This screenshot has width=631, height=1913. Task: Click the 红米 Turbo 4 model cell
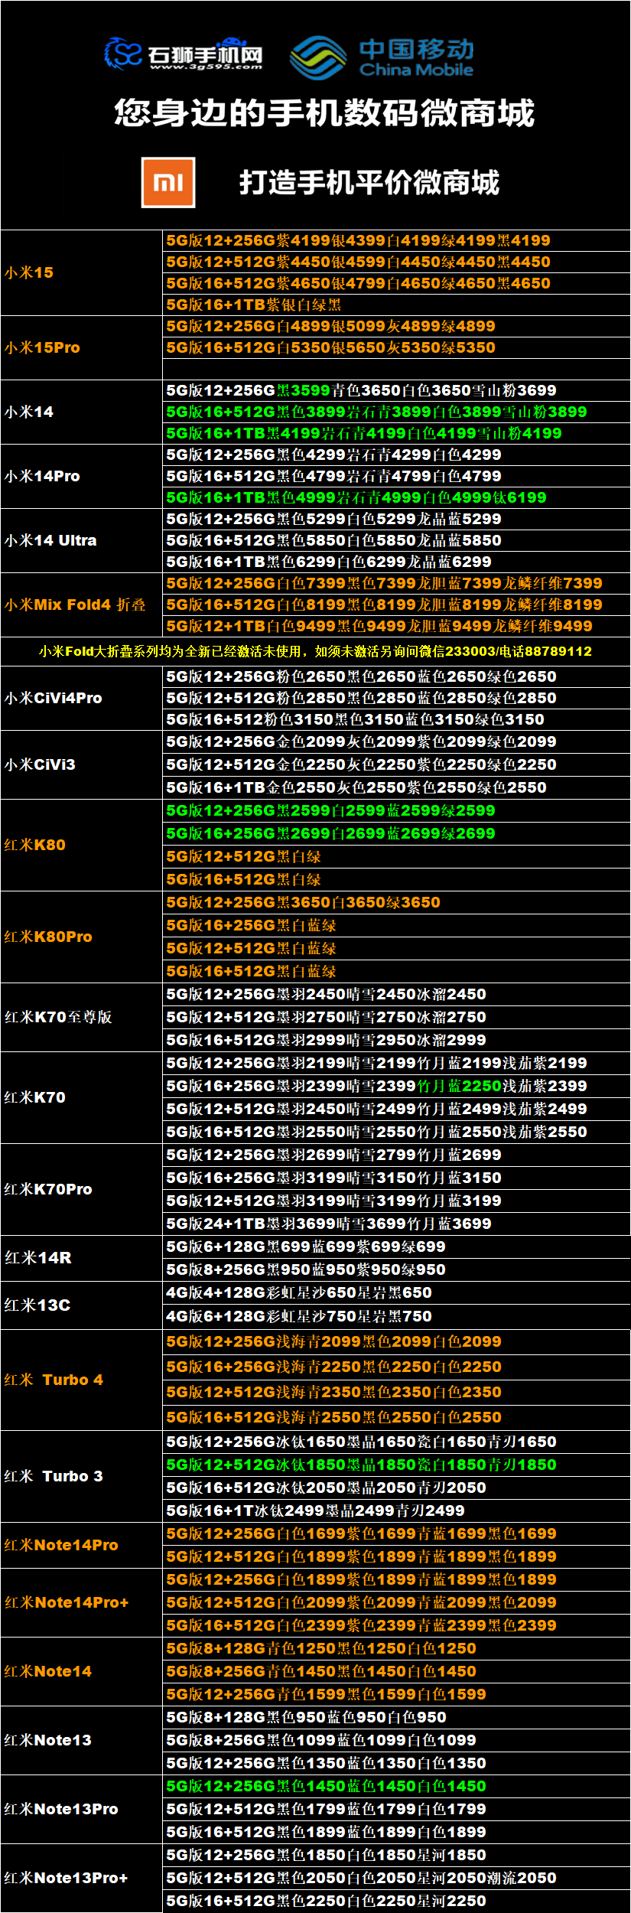(82, 1380)
